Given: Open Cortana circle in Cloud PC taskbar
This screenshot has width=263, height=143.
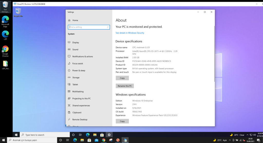Looking at the screenshot, I should tap(73, 135).
